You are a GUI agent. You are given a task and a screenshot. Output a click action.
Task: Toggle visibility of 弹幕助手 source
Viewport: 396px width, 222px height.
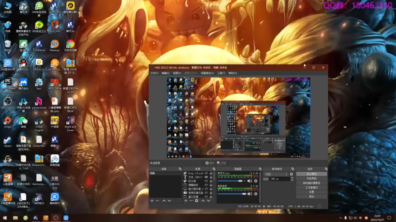(206, 185)
